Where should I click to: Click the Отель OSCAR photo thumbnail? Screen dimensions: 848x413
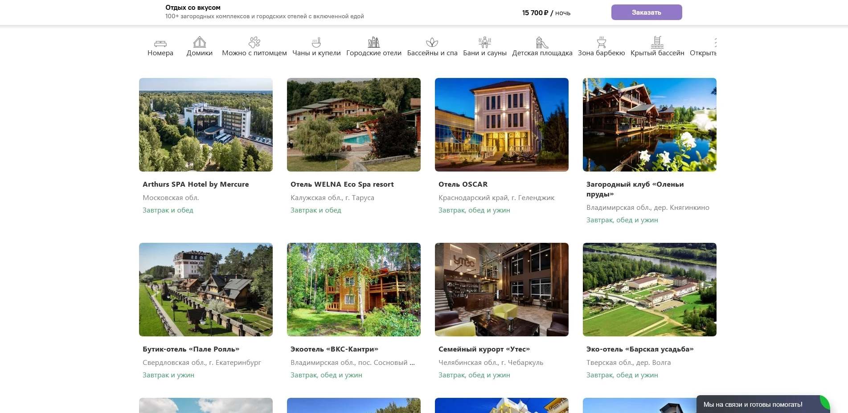(502, 125)
